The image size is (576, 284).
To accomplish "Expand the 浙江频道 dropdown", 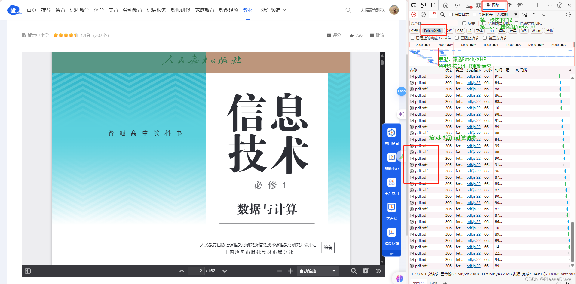I will 274,10.
